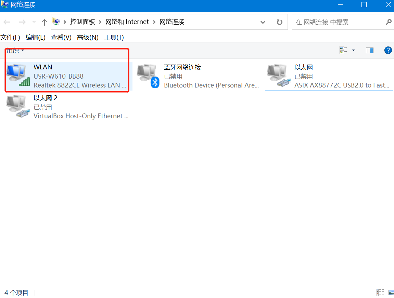Click the search magnifier icon

[389, 22]
